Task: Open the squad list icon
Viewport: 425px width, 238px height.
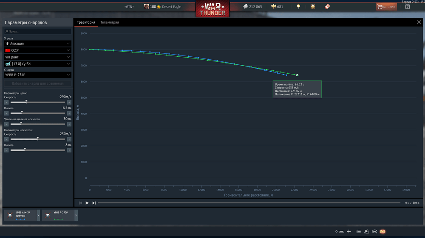Action: pos(359,232)
